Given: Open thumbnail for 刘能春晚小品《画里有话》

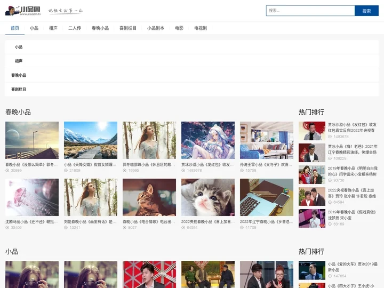Looking at the screenshot, I should click(91, 197).
